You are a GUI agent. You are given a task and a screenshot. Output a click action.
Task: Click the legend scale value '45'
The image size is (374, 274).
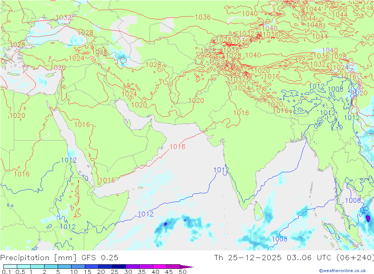point(169,272)
